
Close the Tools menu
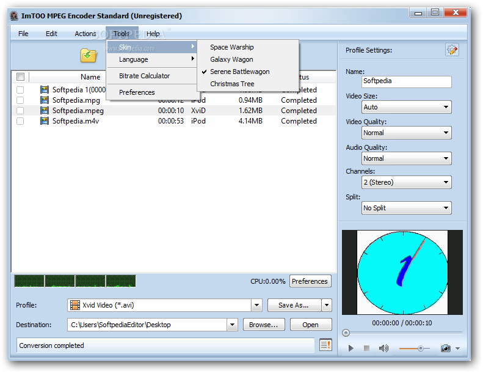coord(122,34)
